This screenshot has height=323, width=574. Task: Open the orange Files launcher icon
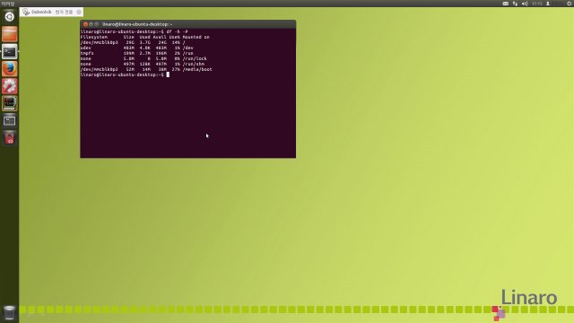point(10,34)
